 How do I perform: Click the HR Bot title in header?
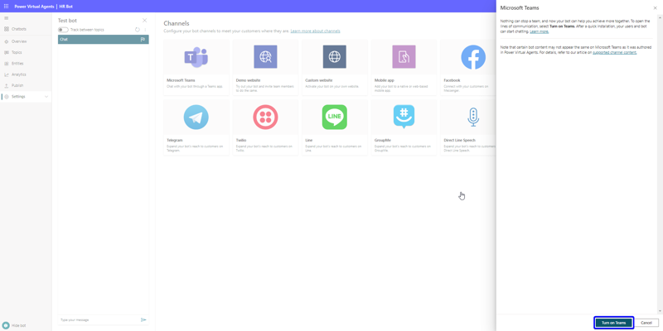point(66,7)
